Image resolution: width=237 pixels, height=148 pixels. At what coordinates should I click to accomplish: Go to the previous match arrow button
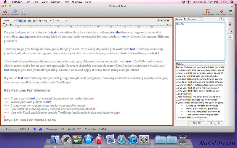[211, 123]
